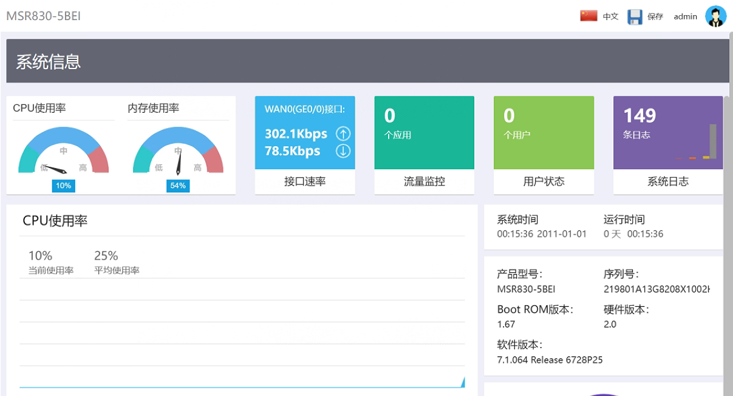Click the China flag language icon
733x396 pixels.
(x=588, y=16)
